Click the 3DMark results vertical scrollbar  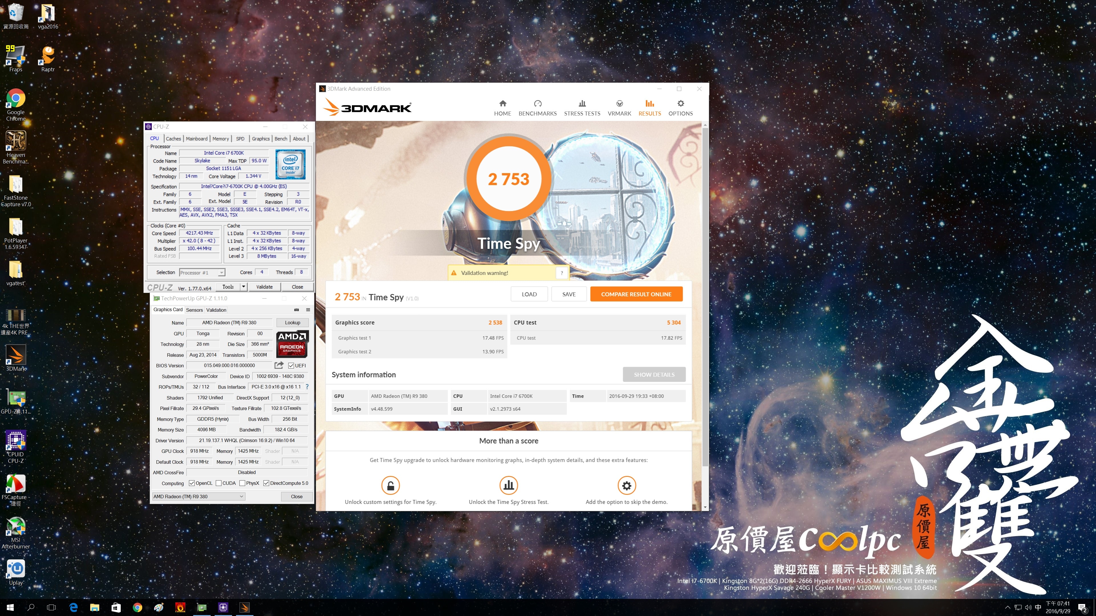[x=705, y=297]
